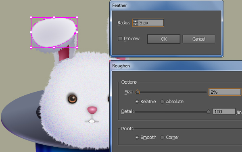This screenshot has height=152, width=242.
Task: Click the rabbit's brown eye
Action: (72, 99)
